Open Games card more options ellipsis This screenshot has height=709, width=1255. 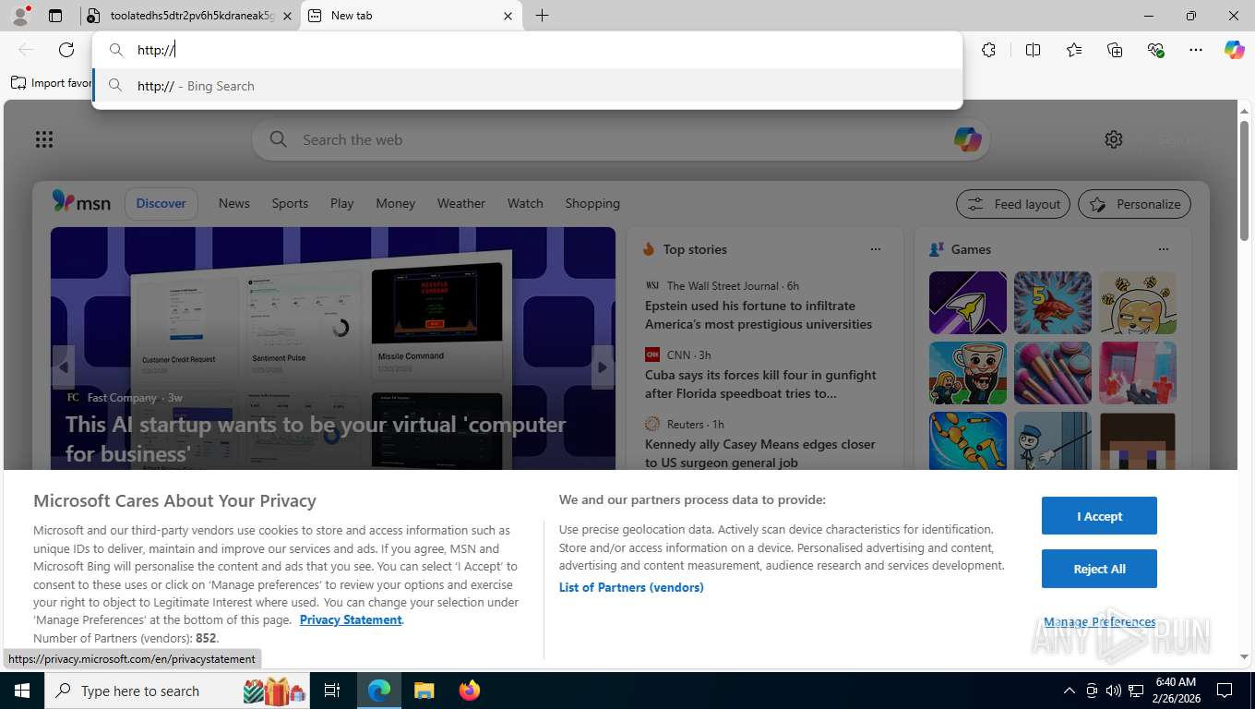pos(1164,249)
